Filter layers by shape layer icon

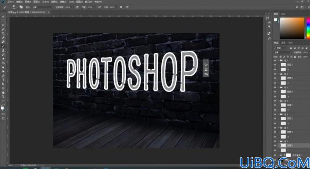[x=303, y=48]
